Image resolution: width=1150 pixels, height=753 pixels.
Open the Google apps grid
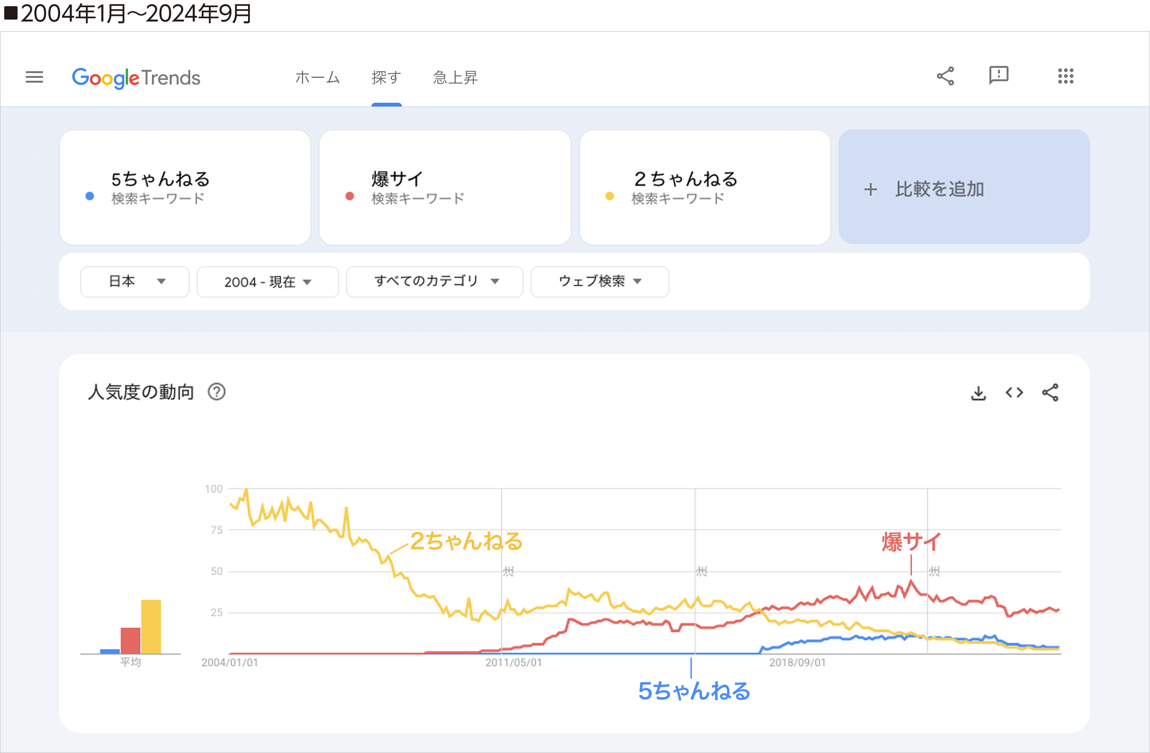click(x=1065, y=76)
